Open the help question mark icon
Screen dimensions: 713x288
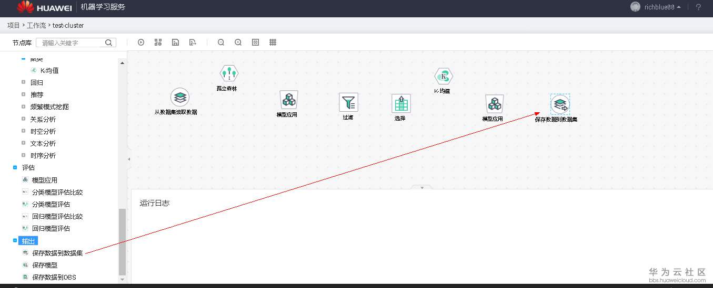tap(698, 7)
